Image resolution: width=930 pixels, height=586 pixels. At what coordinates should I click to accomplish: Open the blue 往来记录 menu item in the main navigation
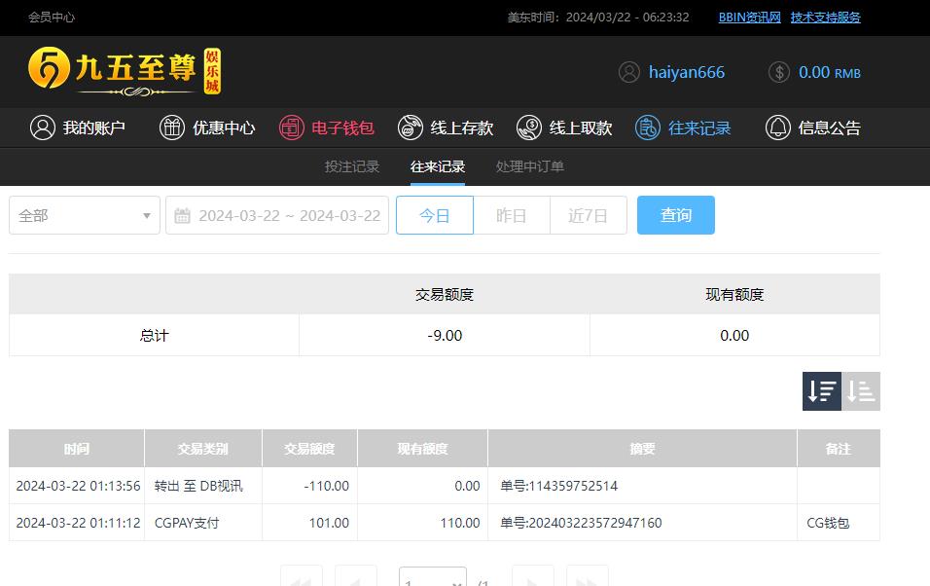pyautogui.click(x=683, y=128)
